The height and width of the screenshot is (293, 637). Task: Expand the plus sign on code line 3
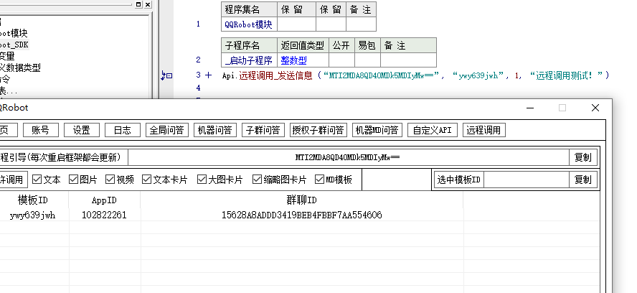pyautogui.click(x=208, y=75)
